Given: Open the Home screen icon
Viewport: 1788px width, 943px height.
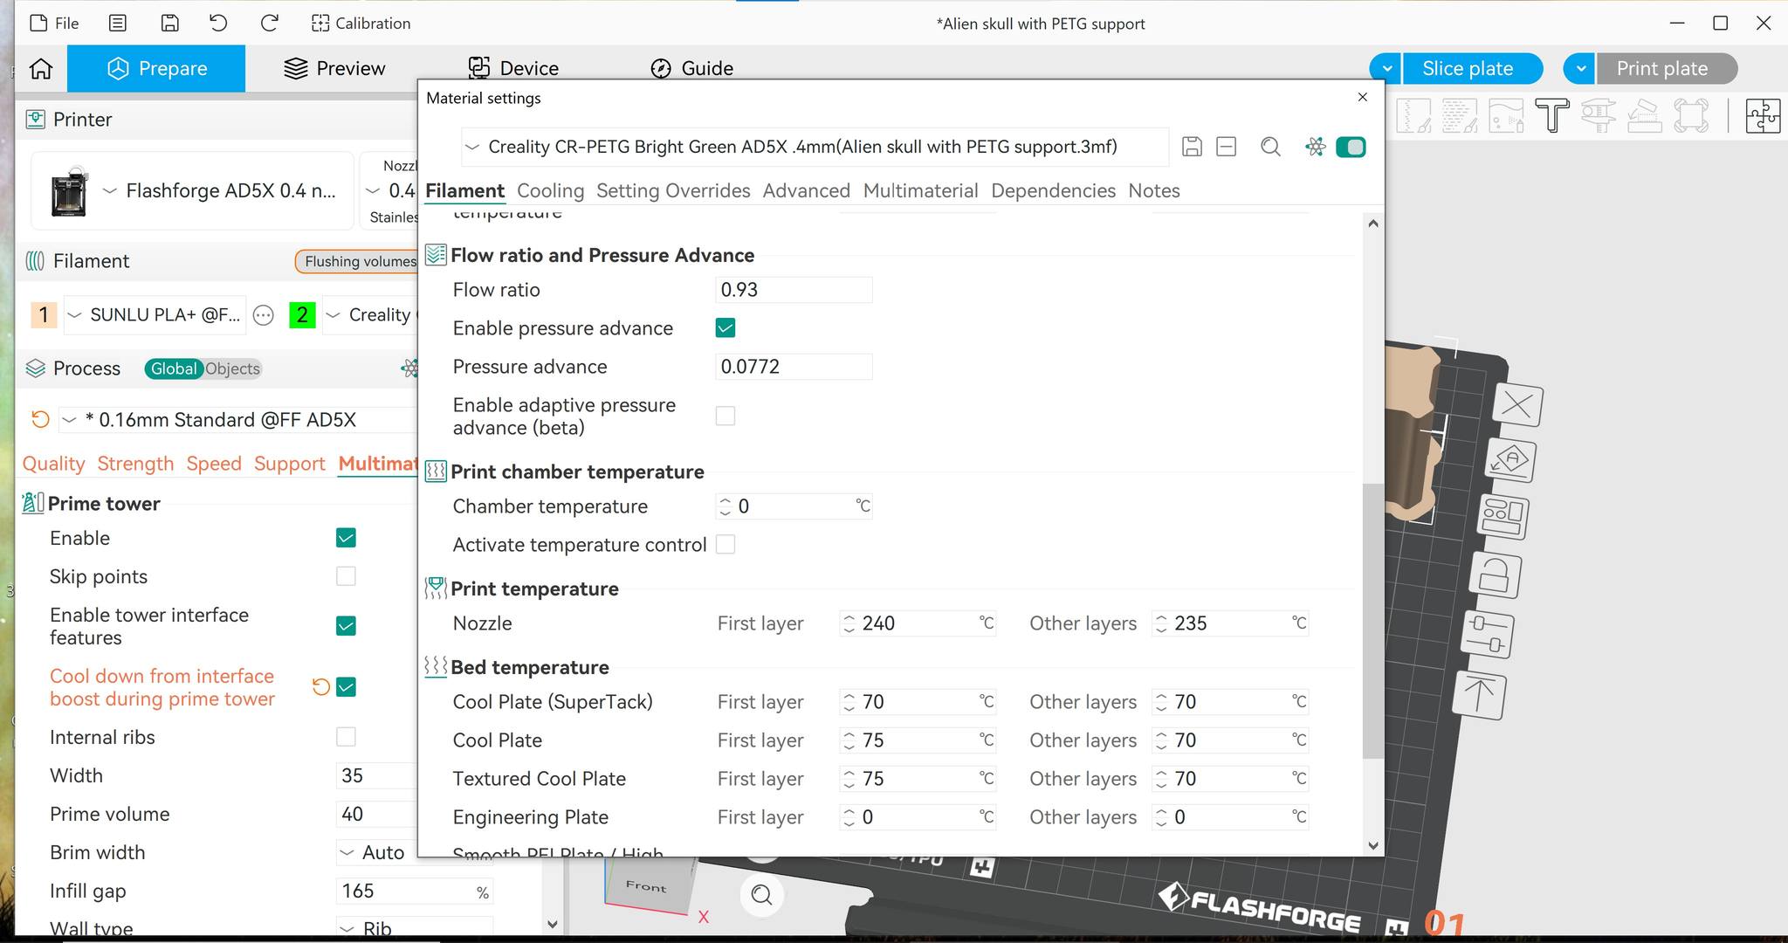Looking at the screenshot, I should click(41, 68).
